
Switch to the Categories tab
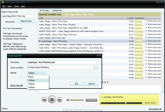click(x=57, y=10)
